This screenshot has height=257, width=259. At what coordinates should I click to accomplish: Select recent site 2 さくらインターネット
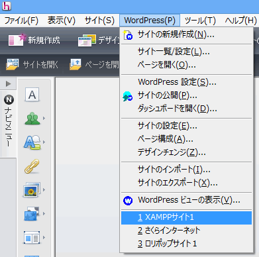(186, 231)
